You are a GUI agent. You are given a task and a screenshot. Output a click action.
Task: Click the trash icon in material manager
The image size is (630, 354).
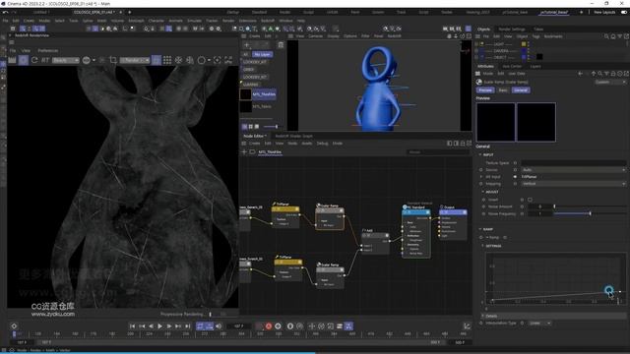click(x=281, y=45)
